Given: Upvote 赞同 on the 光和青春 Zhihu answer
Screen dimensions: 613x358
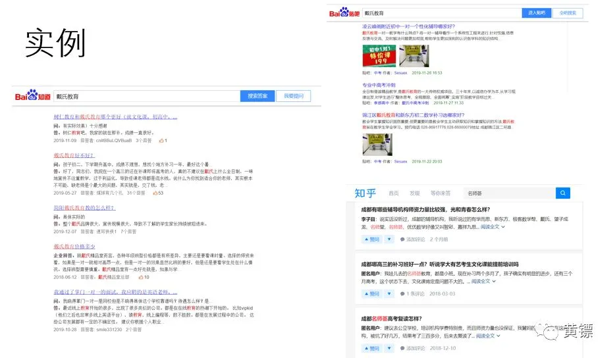Looking at the screenshot, I should point(371,239).
